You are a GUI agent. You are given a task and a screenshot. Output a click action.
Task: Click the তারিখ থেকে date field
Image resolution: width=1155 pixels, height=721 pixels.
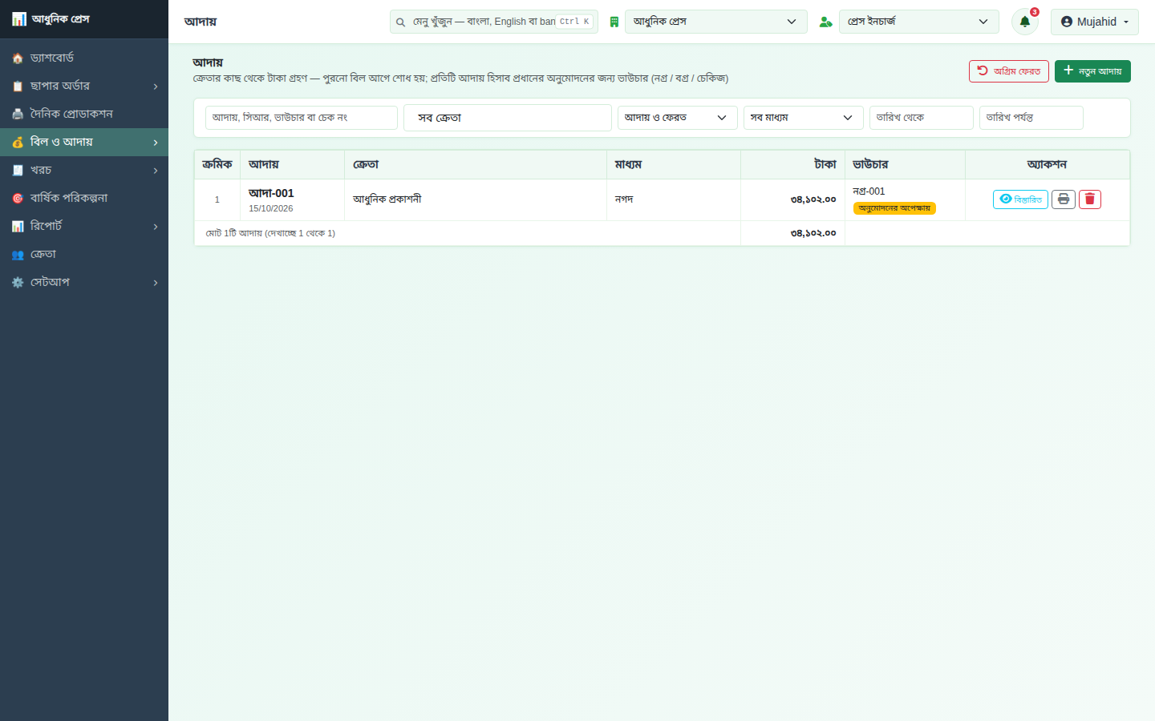point(921,118)
